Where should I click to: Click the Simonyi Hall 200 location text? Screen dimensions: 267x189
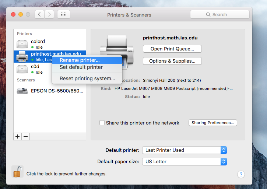[172, 80]
